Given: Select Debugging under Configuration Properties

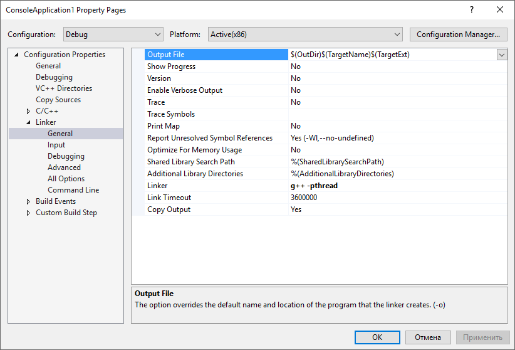Looking at the screenshot, I should click(54, 77).
